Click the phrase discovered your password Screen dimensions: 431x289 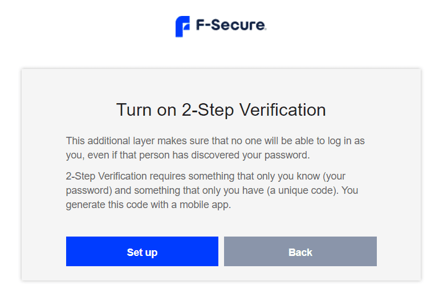click(x=250, y=155)
